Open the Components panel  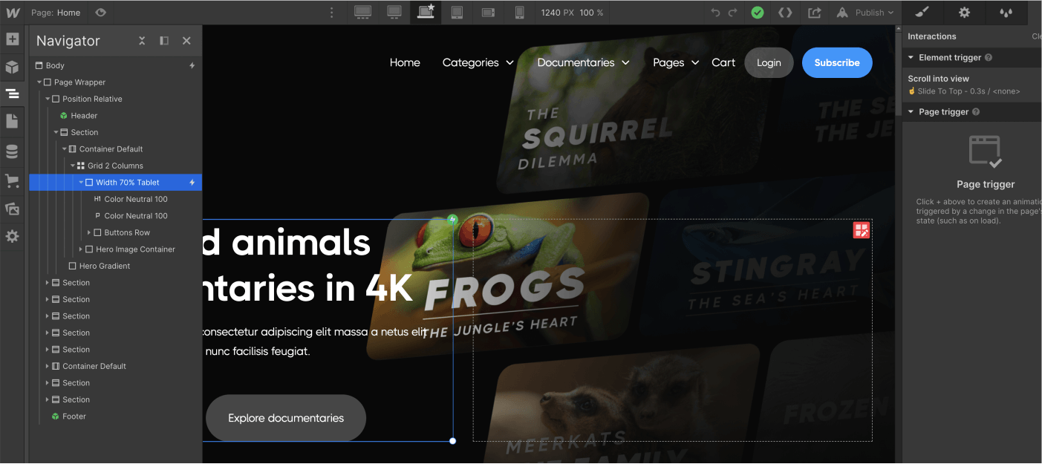(x=12, y=67)
